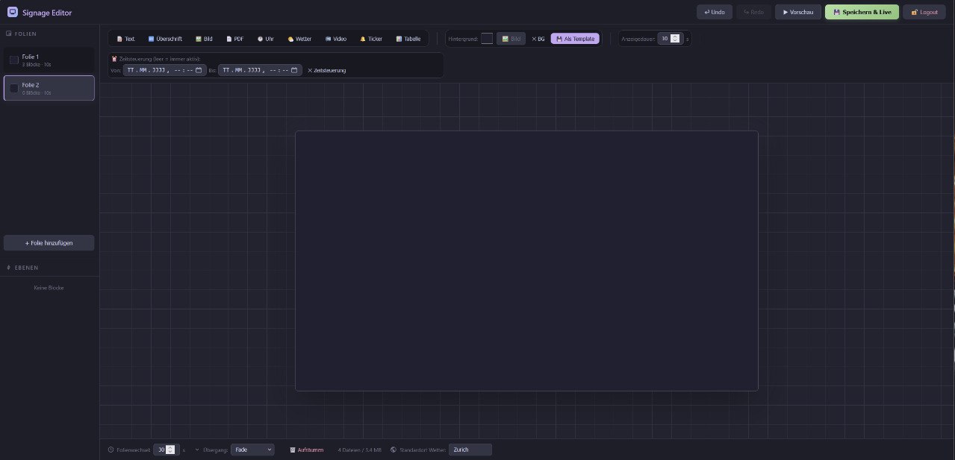Set background image with Bild button
The image size is (955, 460).
click(511, 39)
